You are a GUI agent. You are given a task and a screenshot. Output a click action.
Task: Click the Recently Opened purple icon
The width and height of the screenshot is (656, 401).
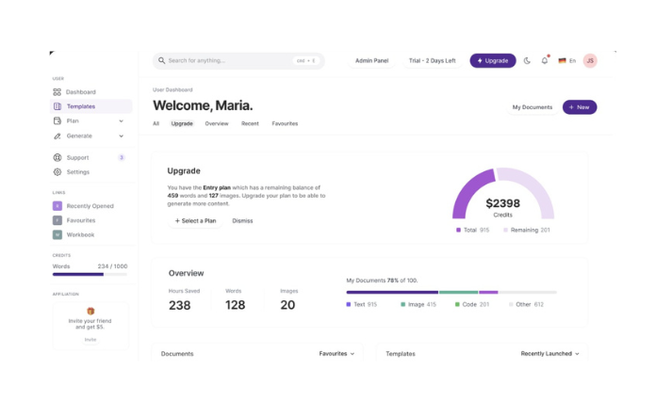pyautogui.click(x=57, y=206)
